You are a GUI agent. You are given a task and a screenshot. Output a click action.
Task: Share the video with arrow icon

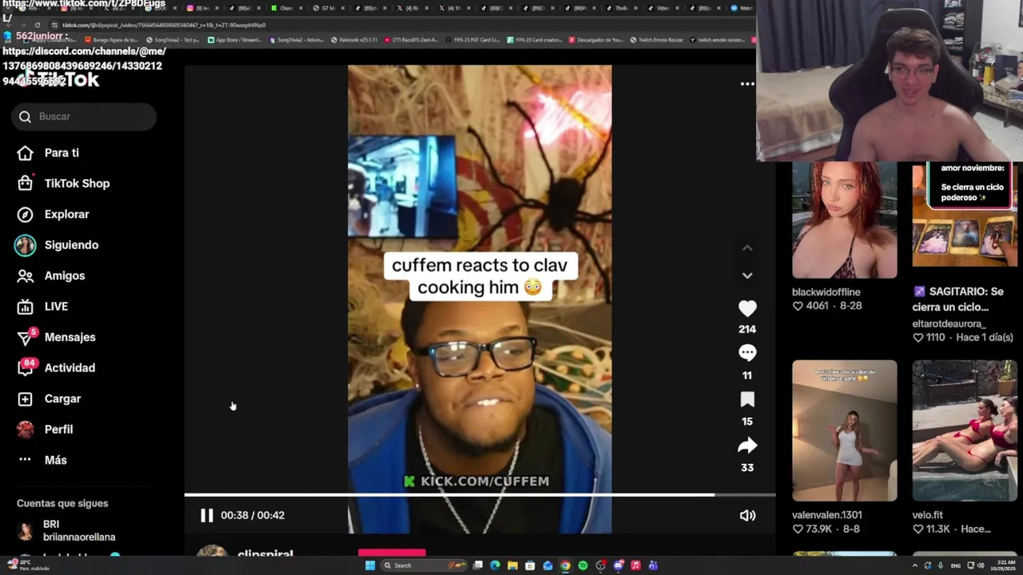[747, 446]
